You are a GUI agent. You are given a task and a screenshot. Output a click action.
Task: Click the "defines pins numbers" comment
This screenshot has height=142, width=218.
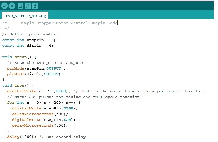pyautogui.click(x=30, y=34)
